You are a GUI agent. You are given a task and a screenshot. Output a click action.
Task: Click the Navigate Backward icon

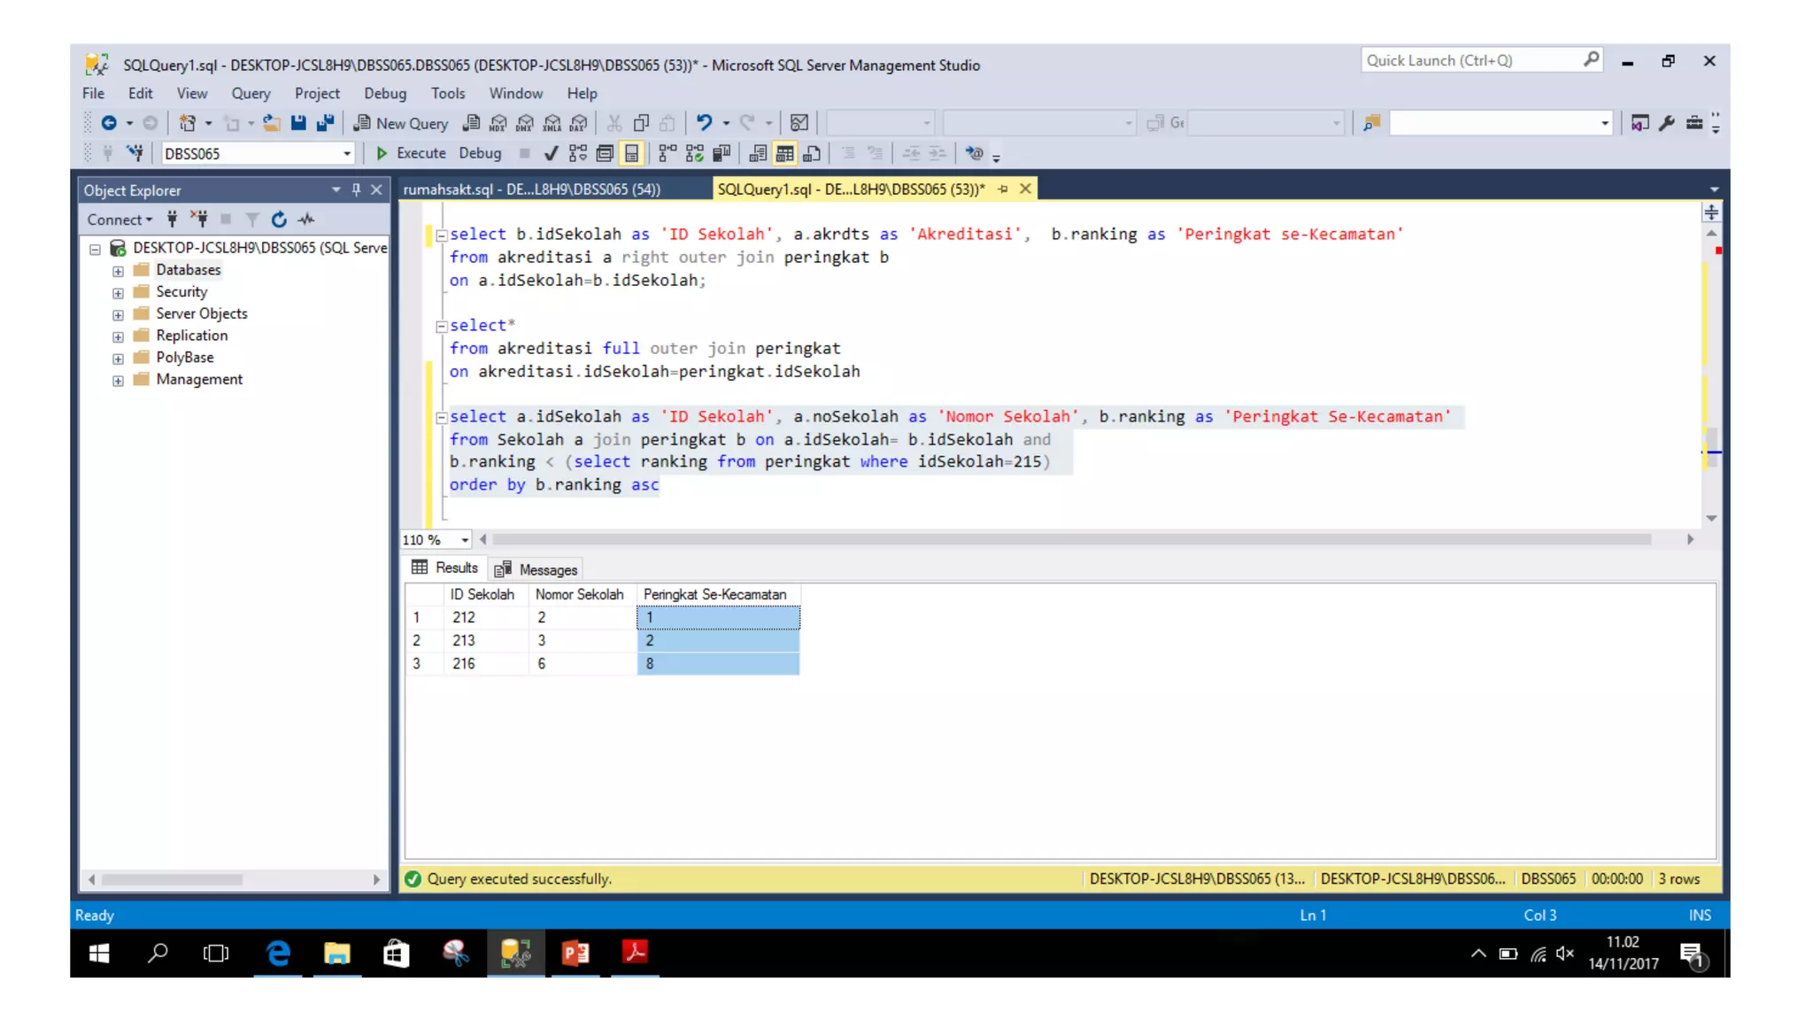pyautogui.click(x=109, y=123)
